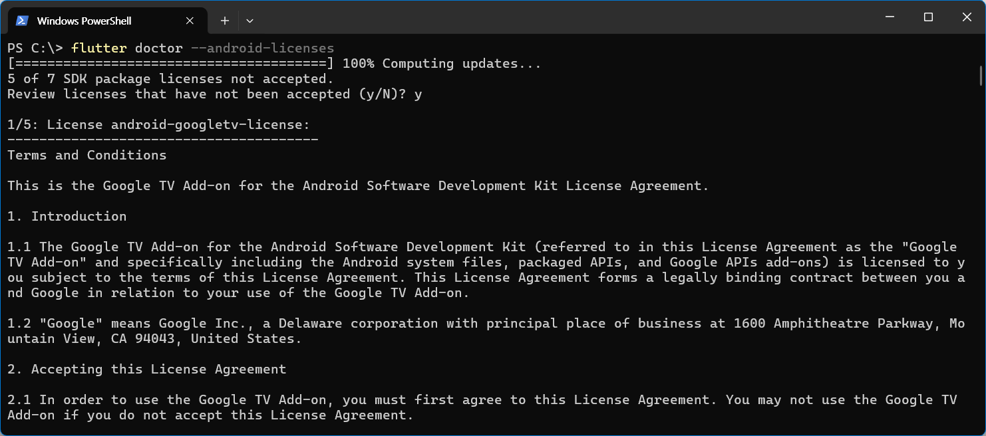Click "2. Accepting this License Agreement" heading
The height and width of the screenshot is (436, 986).
tap(147, 370)
